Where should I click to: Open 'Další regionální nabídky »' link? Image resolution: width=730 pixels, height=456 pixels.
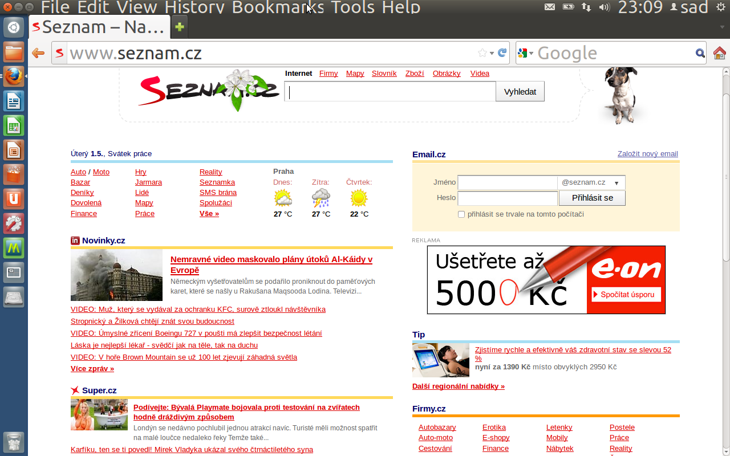pos(459,386)
